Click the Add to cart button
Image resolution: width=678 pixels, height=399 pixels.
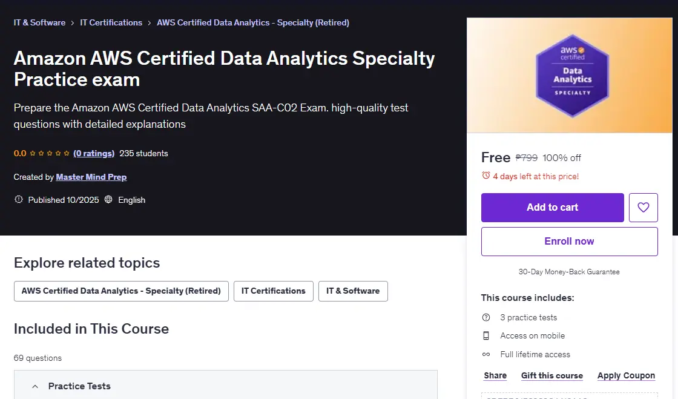pos(552,208)
